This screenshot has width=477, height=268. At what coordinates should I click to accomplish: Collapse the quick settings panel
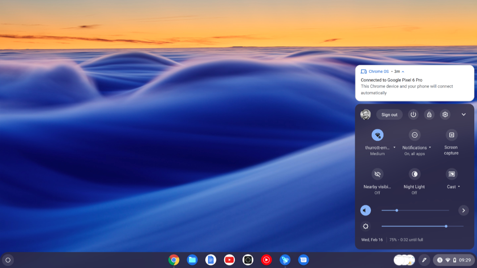coord(464,115)
